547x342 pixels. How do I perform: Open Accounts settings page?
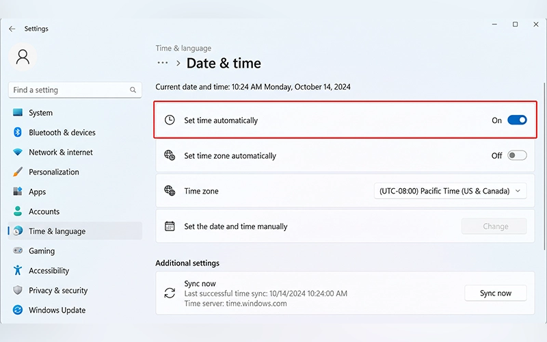point(75,211)
